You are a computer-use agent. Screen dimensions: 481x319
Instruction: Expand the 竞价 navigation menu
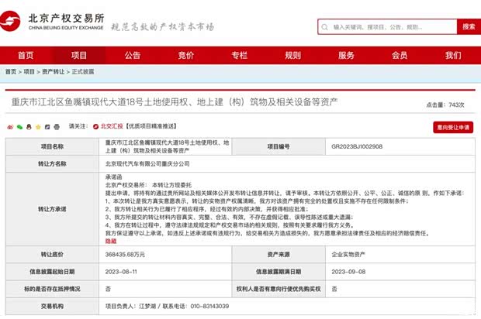186,55
